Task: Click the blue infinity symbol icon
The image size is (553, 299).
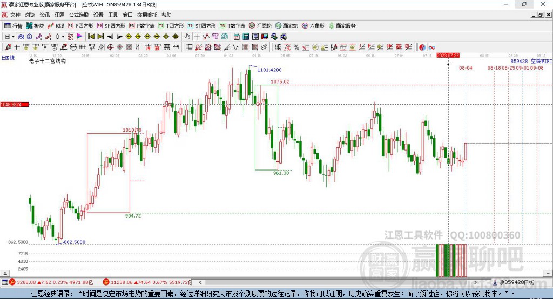Action: tap(431, 47)
